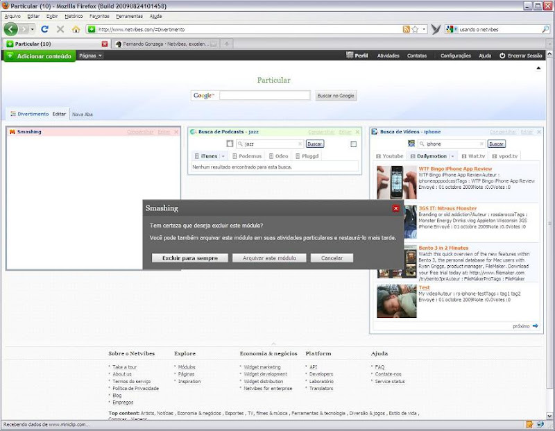Open the Take a tour footer link
Viewport: 555px width, 431px height.
click(124, 367)
